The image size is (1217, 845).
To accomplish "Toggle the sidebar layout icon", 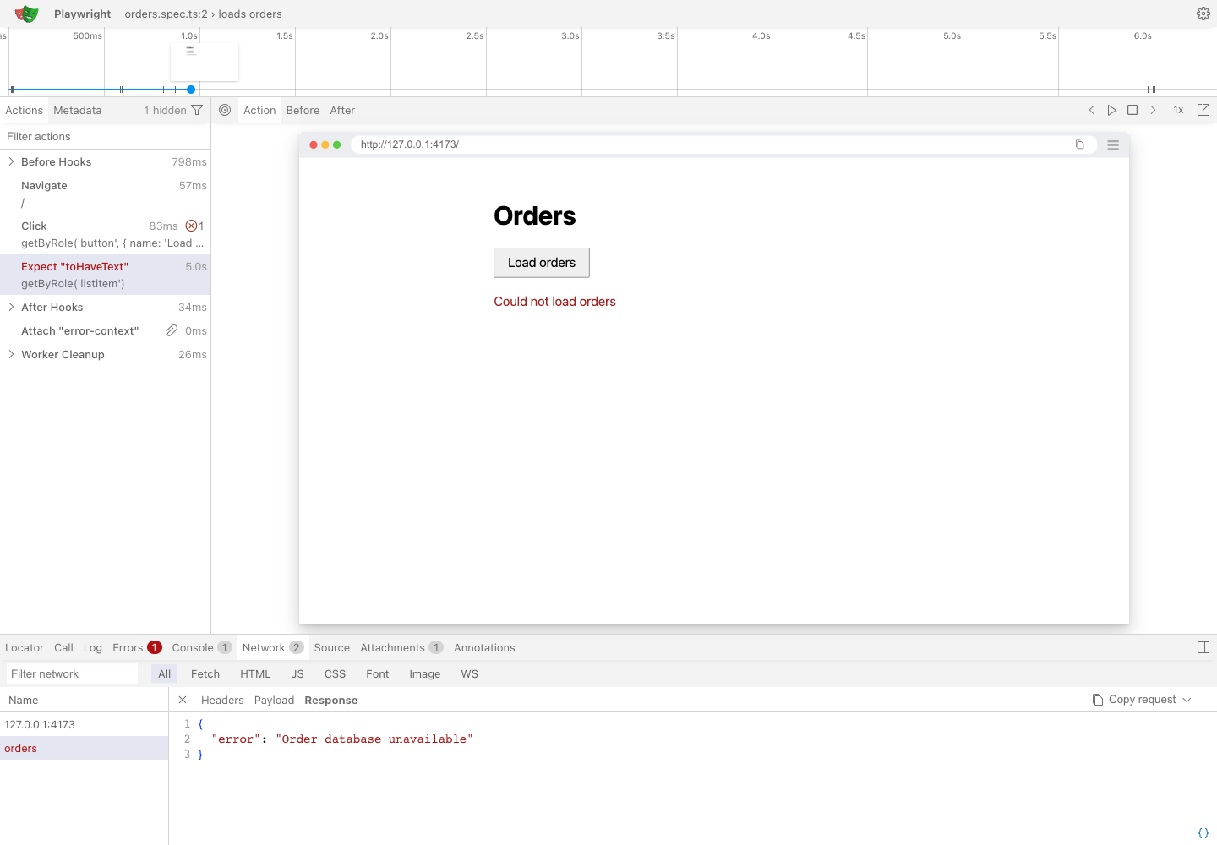I will coord(1203,647).
